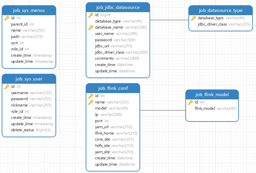Select the line linking job_jdbc_datasource to job_datasource_type

point(169,20)
